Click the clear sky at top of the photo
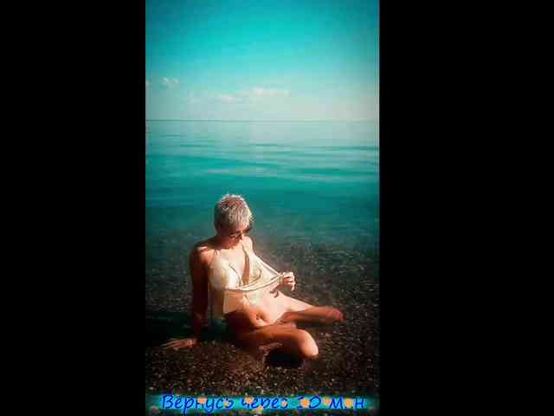554x416 pixels. tap(261, 35)
